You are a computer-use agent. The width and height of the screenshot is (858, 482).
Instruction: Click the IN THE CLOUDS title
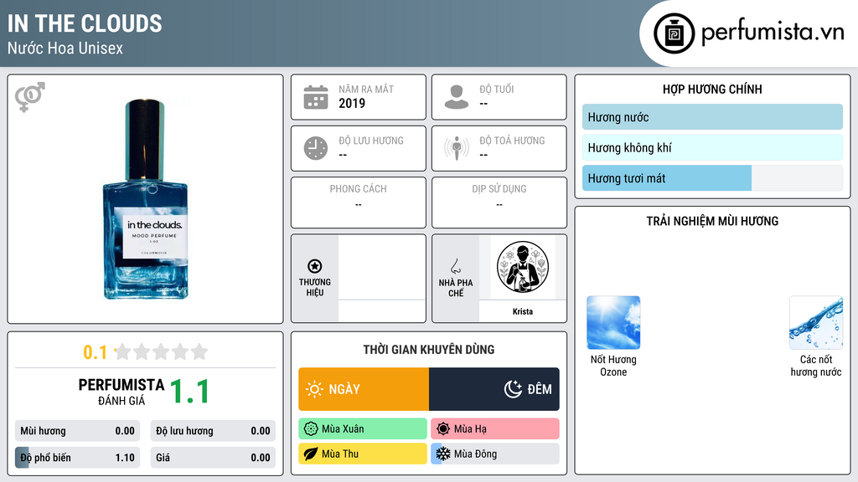(x=85, y=23)
